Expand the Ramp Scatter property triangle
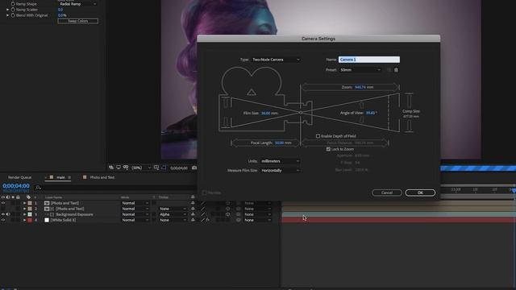Viewport: 516px width, 290px height. tap(7, 10)
